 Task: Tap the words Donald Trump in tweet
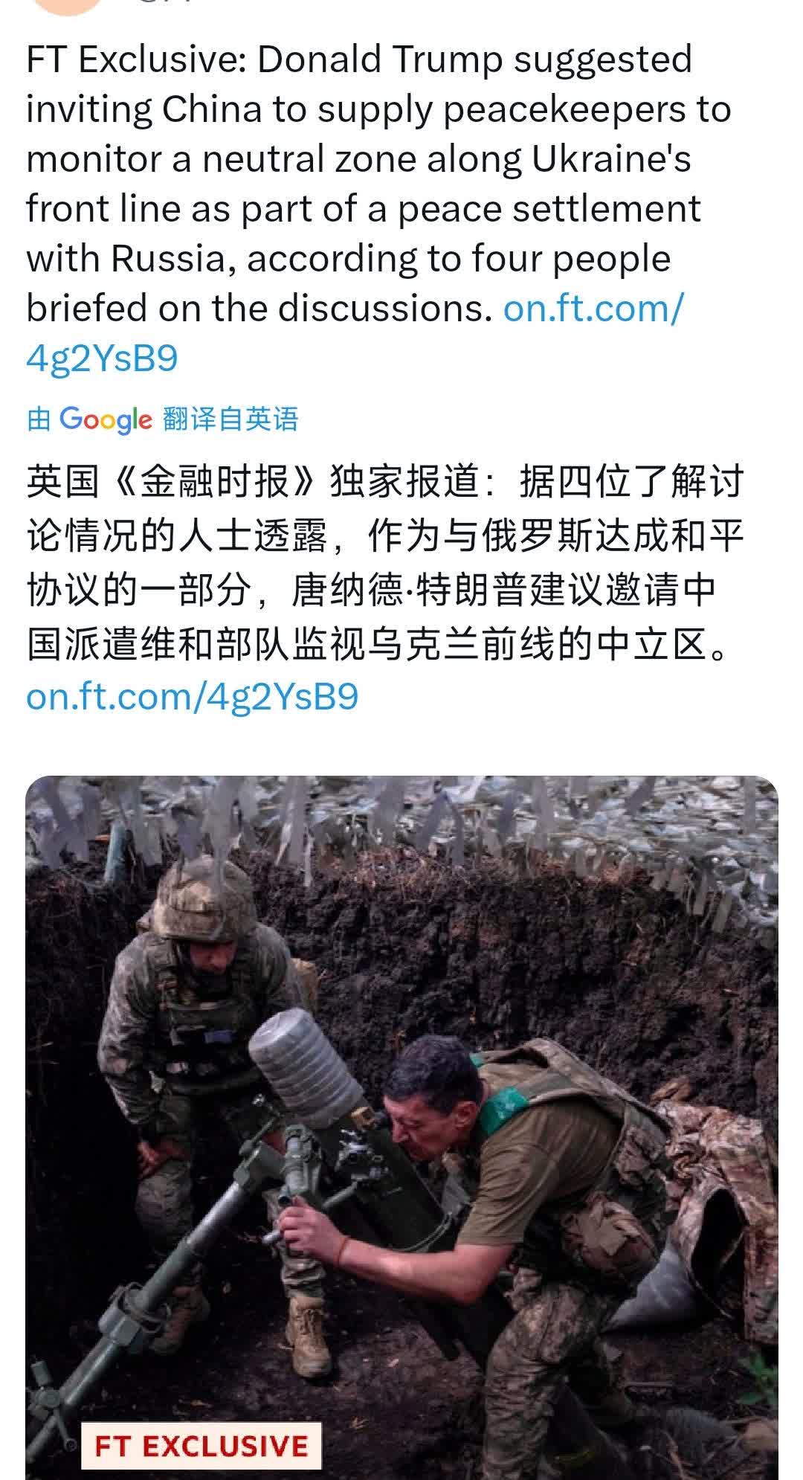click(x=379, y=59)
